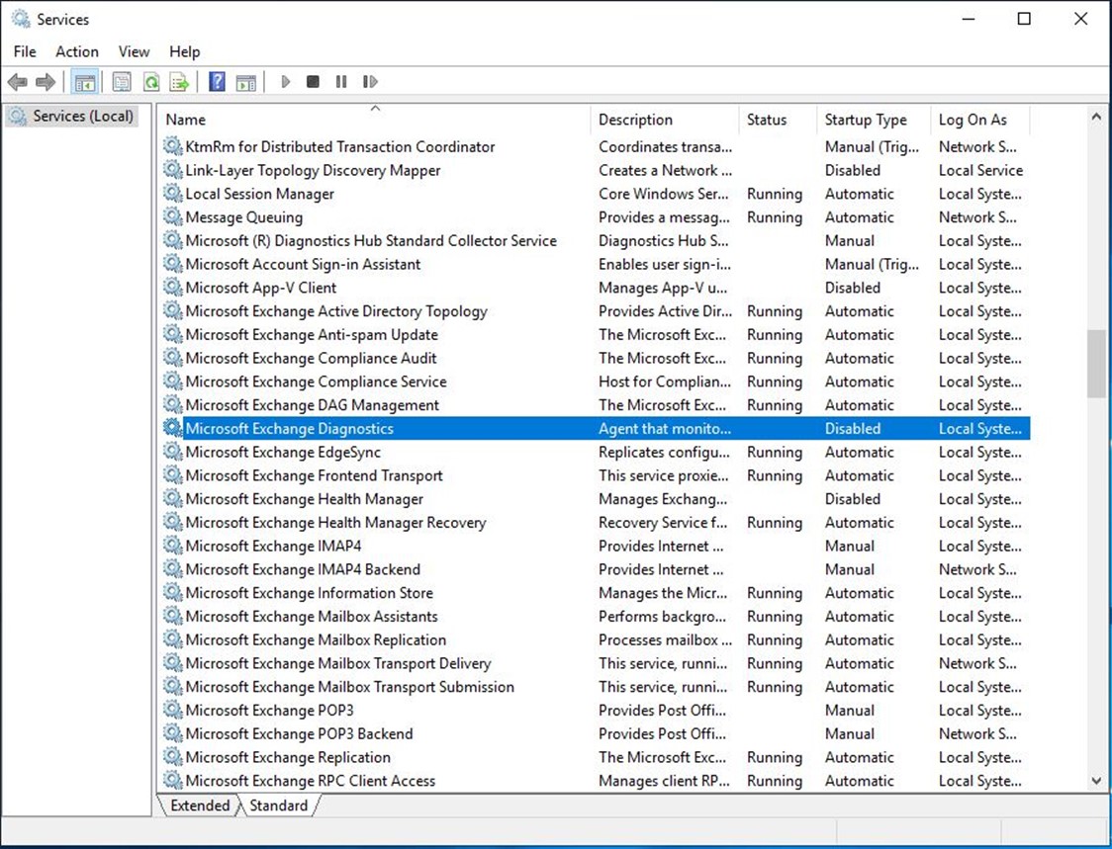Screen dimensions: 1112x849
Task: Open the View menu
Action: tap(134, 51)
